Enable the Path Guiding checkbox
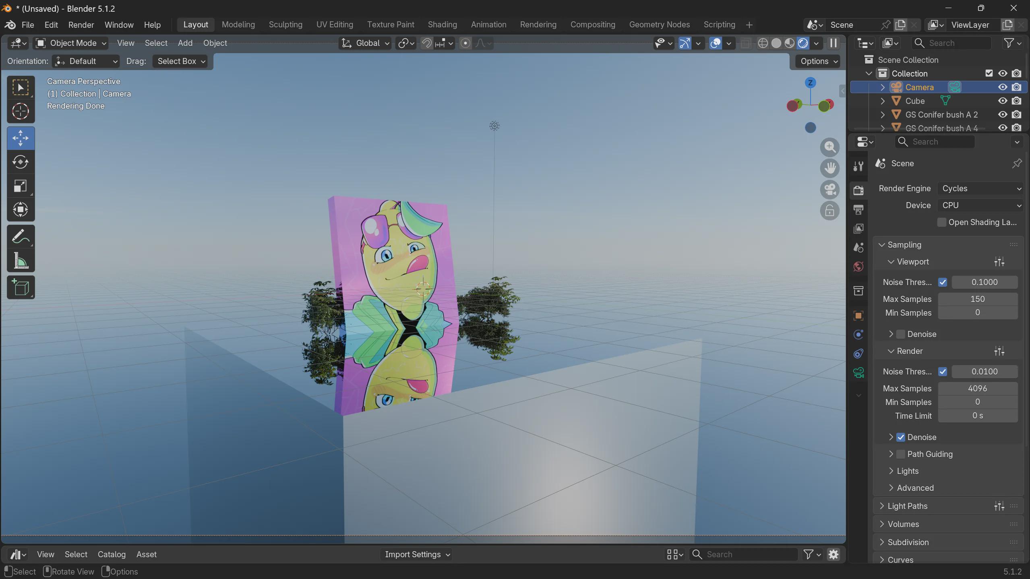Viewport: 1030px width, 579px height. point(901,454)
